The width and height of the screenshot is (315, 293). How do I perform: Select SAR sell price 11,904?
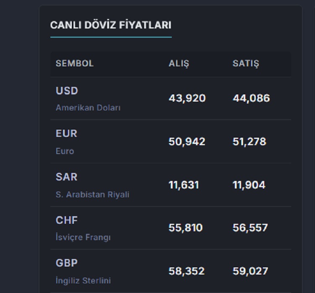tap(249, 185)
